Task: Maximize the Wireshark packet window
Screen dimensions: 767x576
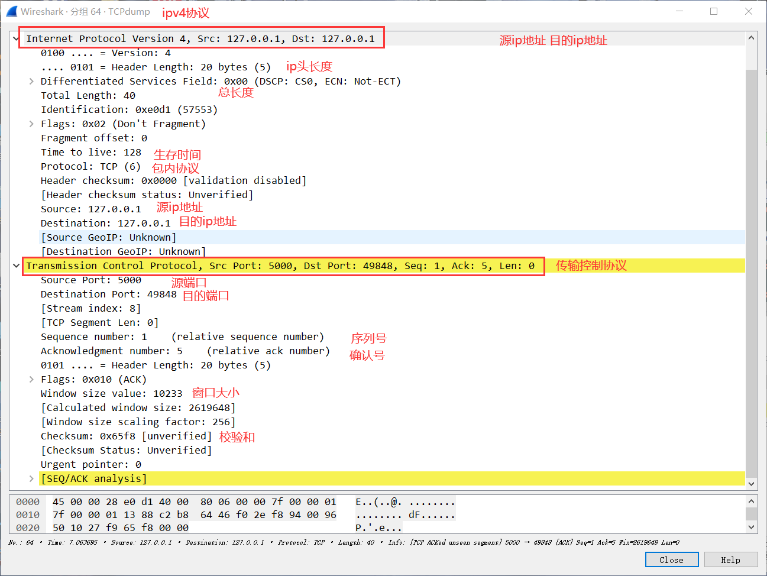Action: [714, 11]
